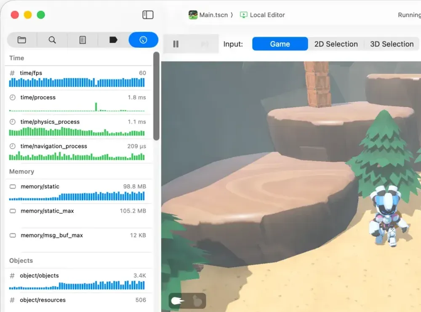Click the Time section header
Viewport: 421px width, 312px height.
tap(17, 58)
